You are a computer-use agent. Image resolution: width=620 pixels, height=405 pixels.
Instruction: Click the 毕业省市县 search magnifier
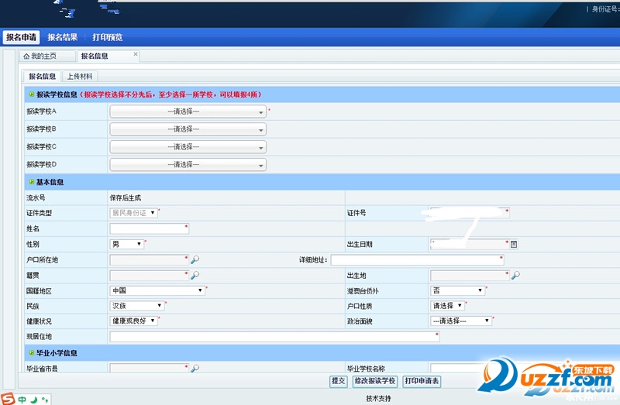[195, 369]
